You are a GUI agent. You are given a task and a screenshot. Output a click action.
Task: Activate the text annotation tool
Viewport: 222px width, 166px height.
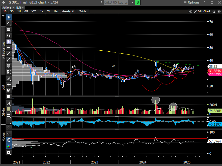pos(9,42)
